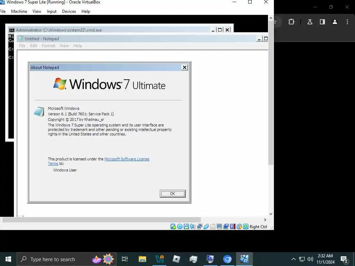Open the browser profile avatar icon
The width and height of the screenshot is (355, 266).
click(335, 22)
